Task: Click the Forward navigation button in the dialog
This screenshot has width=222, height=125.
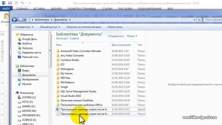Action: pos(20,20)
